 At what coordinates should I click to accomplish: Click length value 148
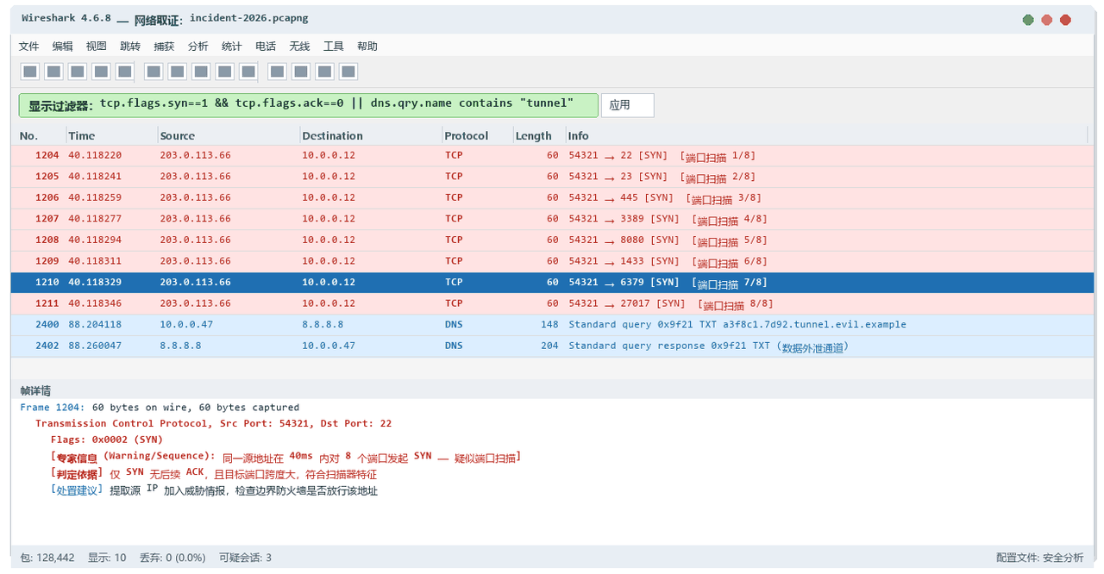(x=549, y=324)
